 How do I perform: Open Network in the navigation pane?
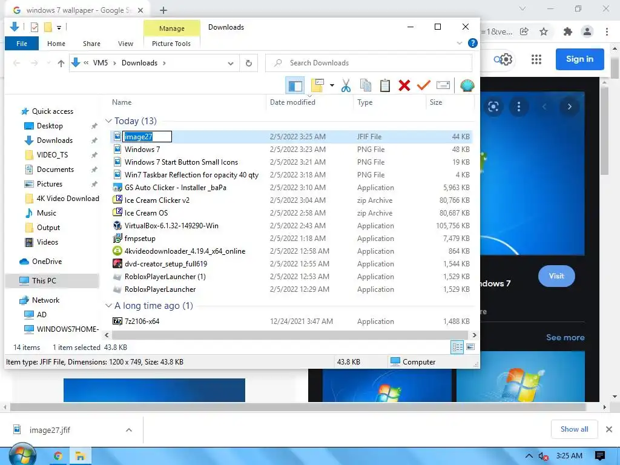pos(45,300)
